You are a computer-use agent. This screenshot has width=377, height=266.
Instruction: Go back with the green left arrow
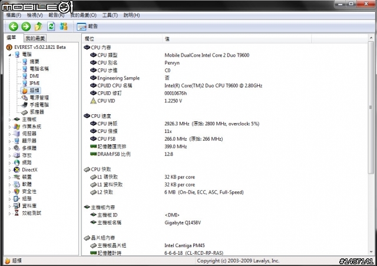14,26
